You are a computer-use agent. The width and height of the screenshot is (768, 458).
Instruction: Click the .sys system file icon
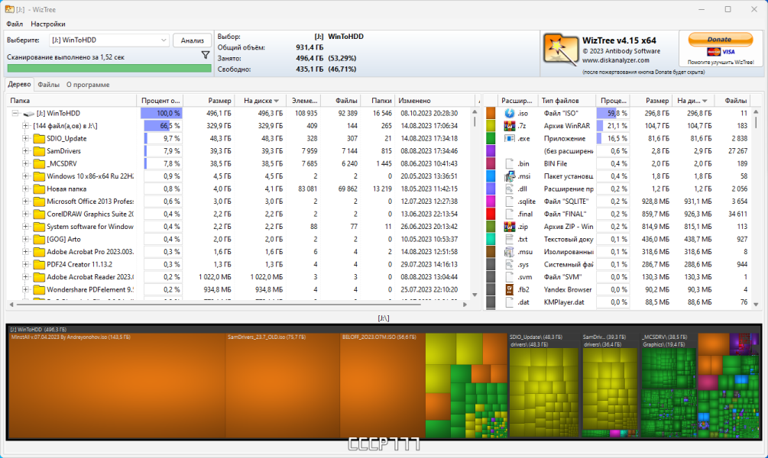[510, 264]
